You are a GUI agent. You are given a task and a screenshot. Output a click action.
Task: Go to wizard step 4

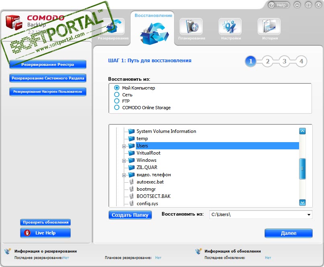pos(301,61)
